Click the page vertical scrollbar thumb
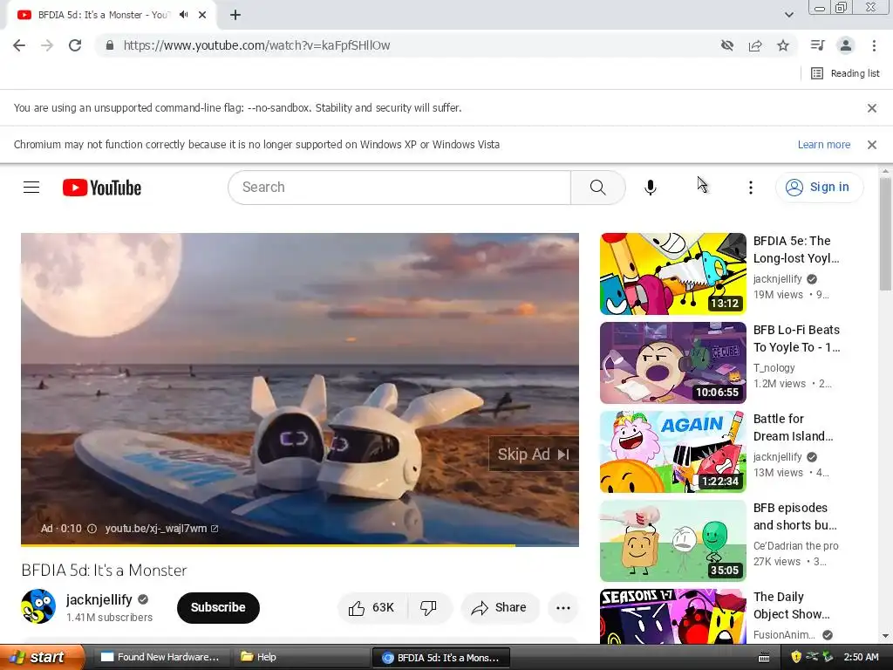This screenshot has height=670, width=893. [x=885, y=234]
